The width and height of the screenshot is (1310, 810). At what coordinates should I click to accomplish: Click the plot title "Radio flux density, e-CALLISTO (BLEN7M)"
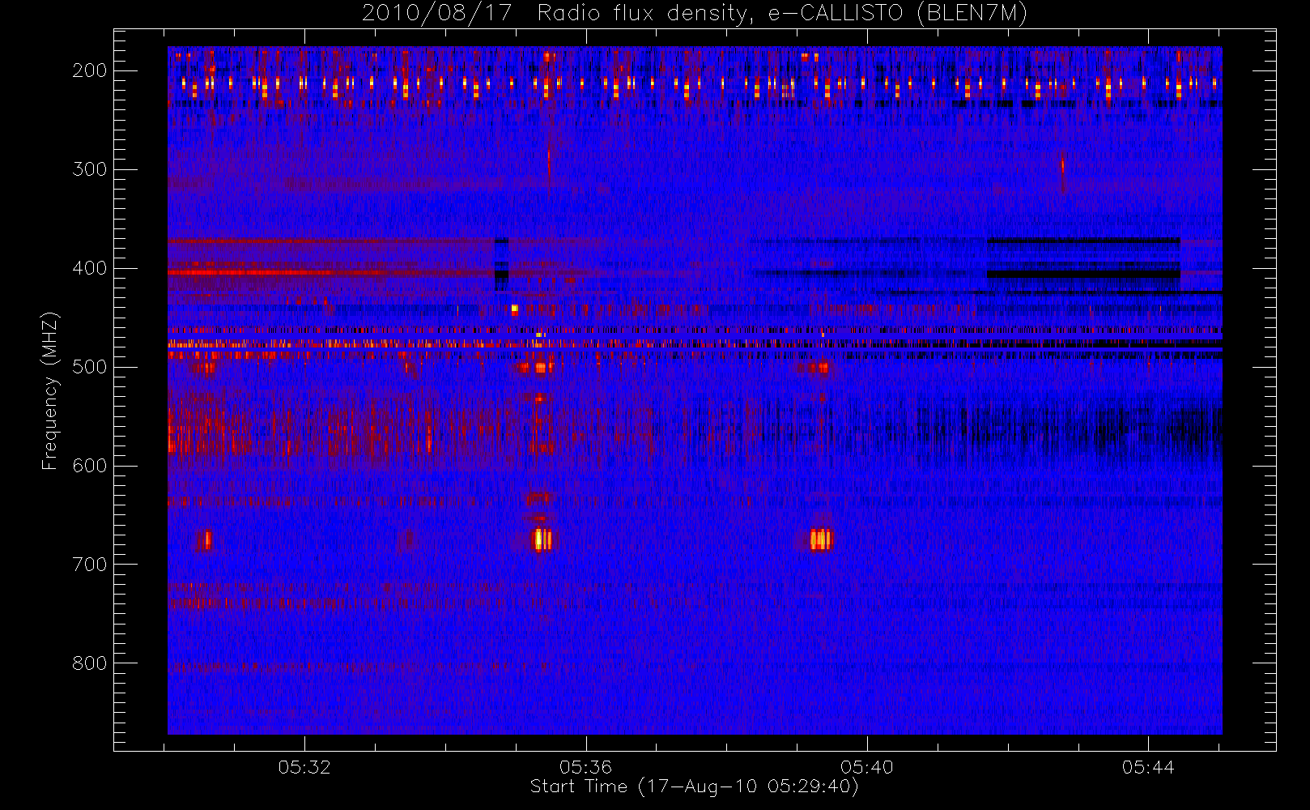(782, 14)
